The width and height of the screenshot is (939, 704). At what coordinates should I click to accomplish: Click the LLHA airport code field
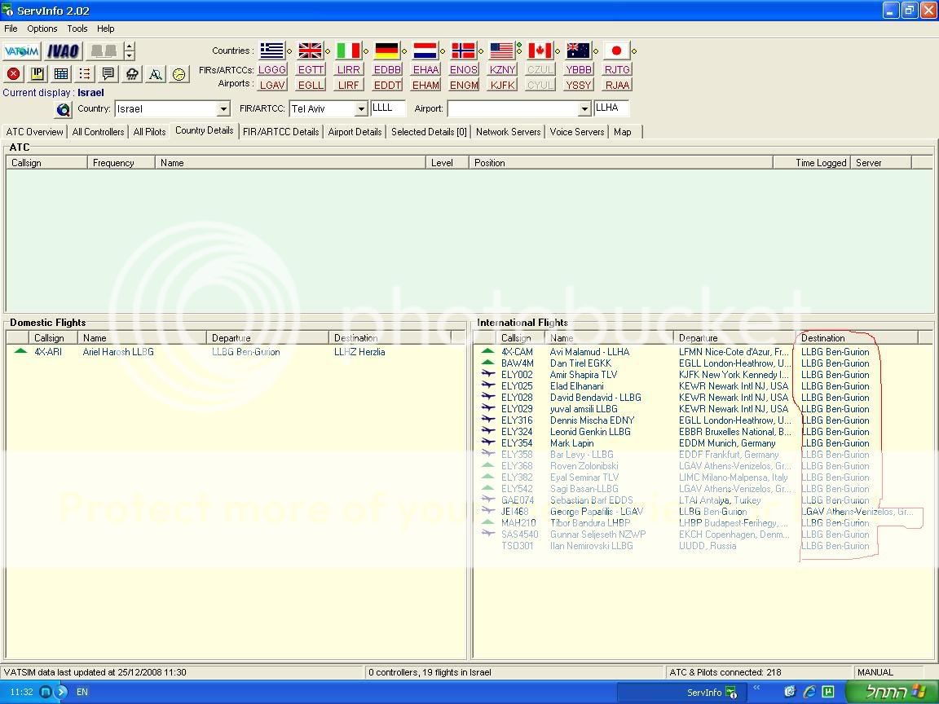[x=611, y=108]
